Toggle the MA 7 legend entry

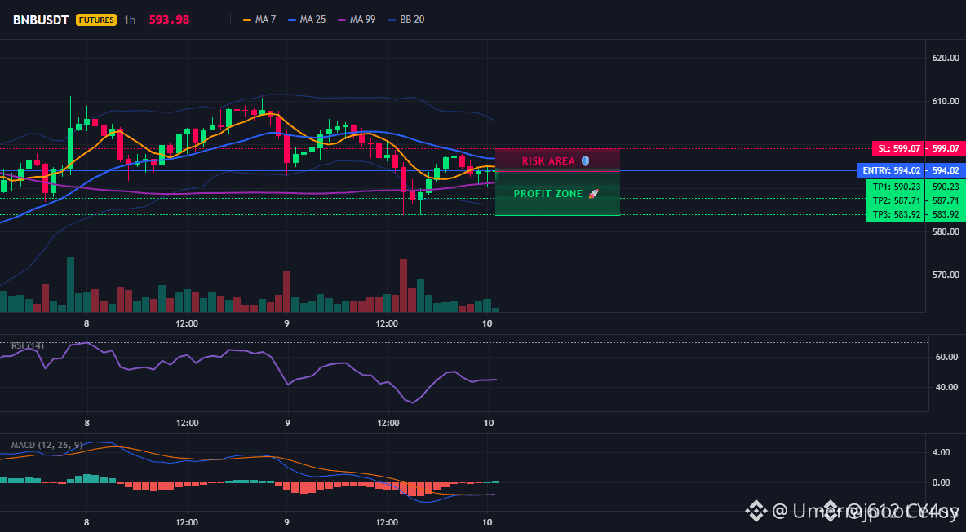click(x=259, y=20)
